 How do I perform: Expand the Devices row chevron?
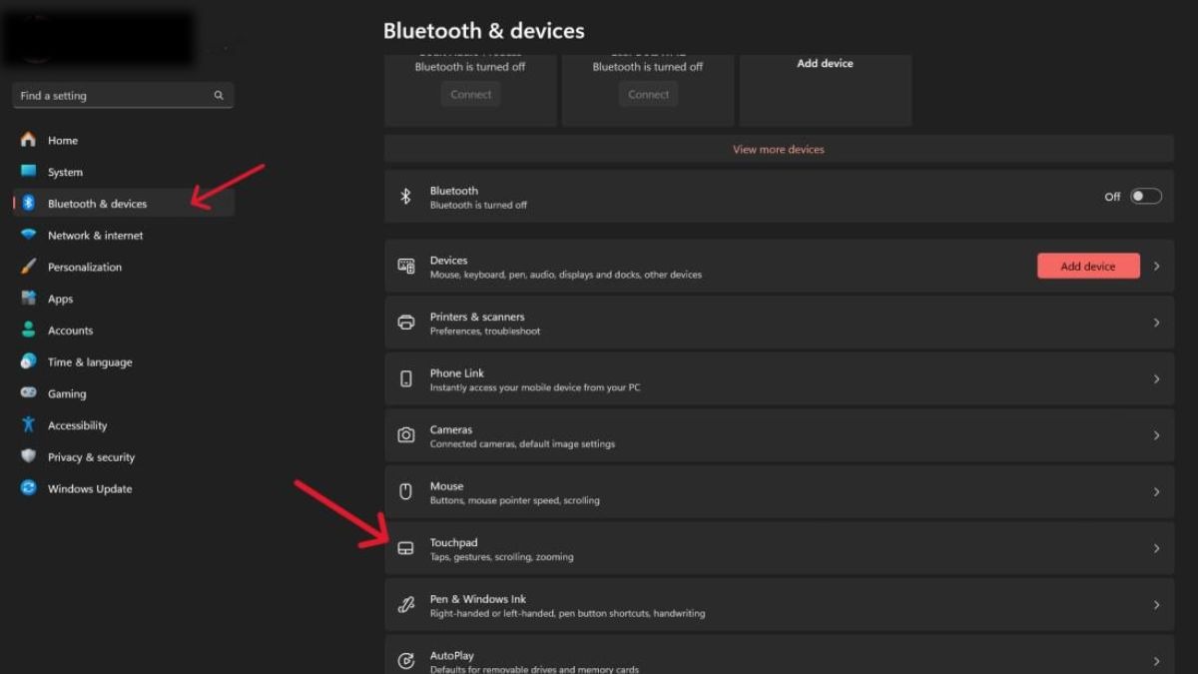[x=1157, y=267]
